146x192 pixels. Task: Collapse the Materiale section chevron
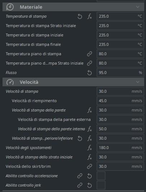click(138, 7)
